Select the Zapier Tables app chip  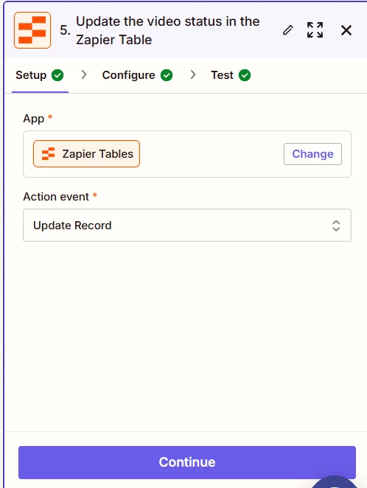click(x=86, y=154)
